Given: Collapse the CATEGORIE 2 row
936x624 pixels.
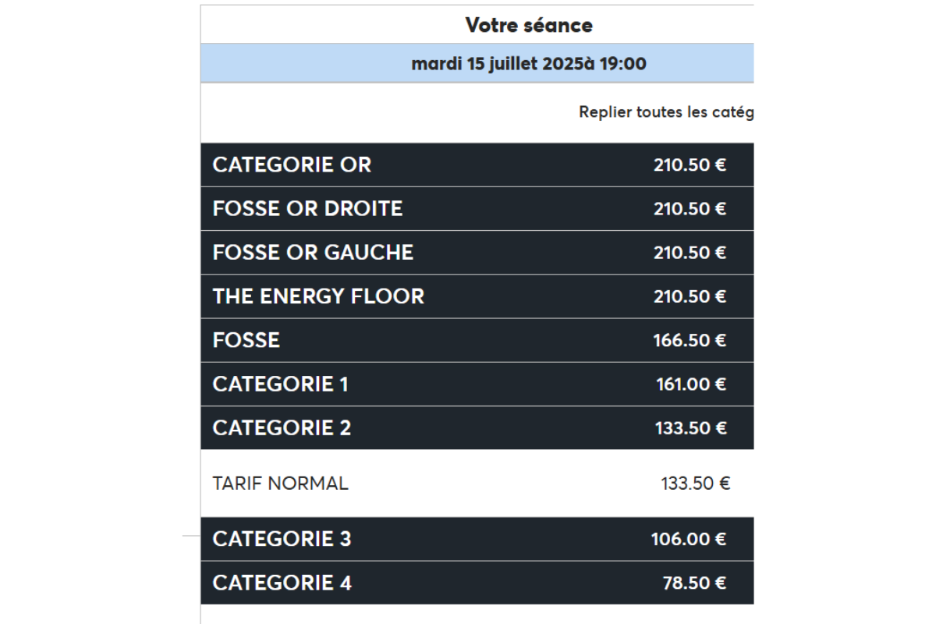Looking at the screenshot, I should click(x=477, y=427).
